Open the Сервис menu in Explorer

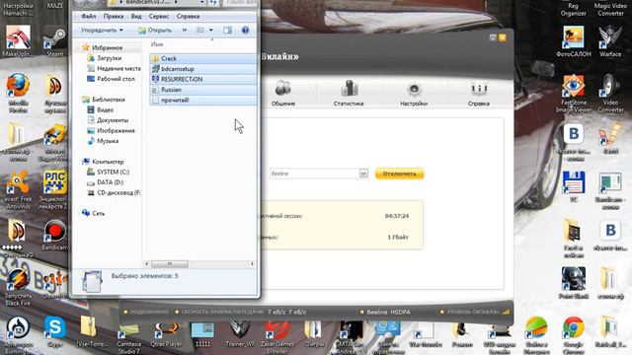pyautogui.click(x=159, y=17)
